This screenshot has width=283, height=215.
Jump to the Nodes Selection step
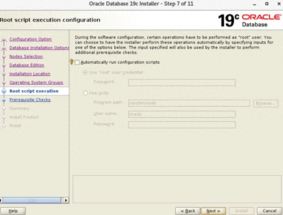pos(26,56)
